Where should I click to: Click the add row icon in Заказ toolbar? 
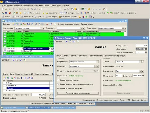(x=5, y=78)
